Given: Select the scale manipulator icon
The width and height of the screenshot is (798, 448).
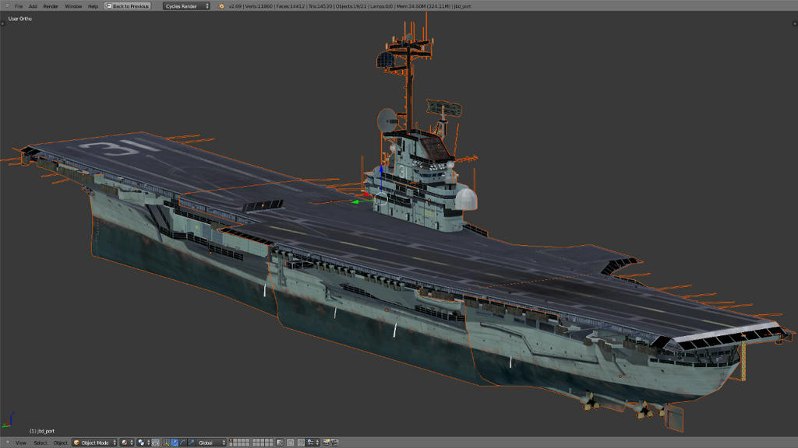Looking at the screenshot, I should click(191, 443).
